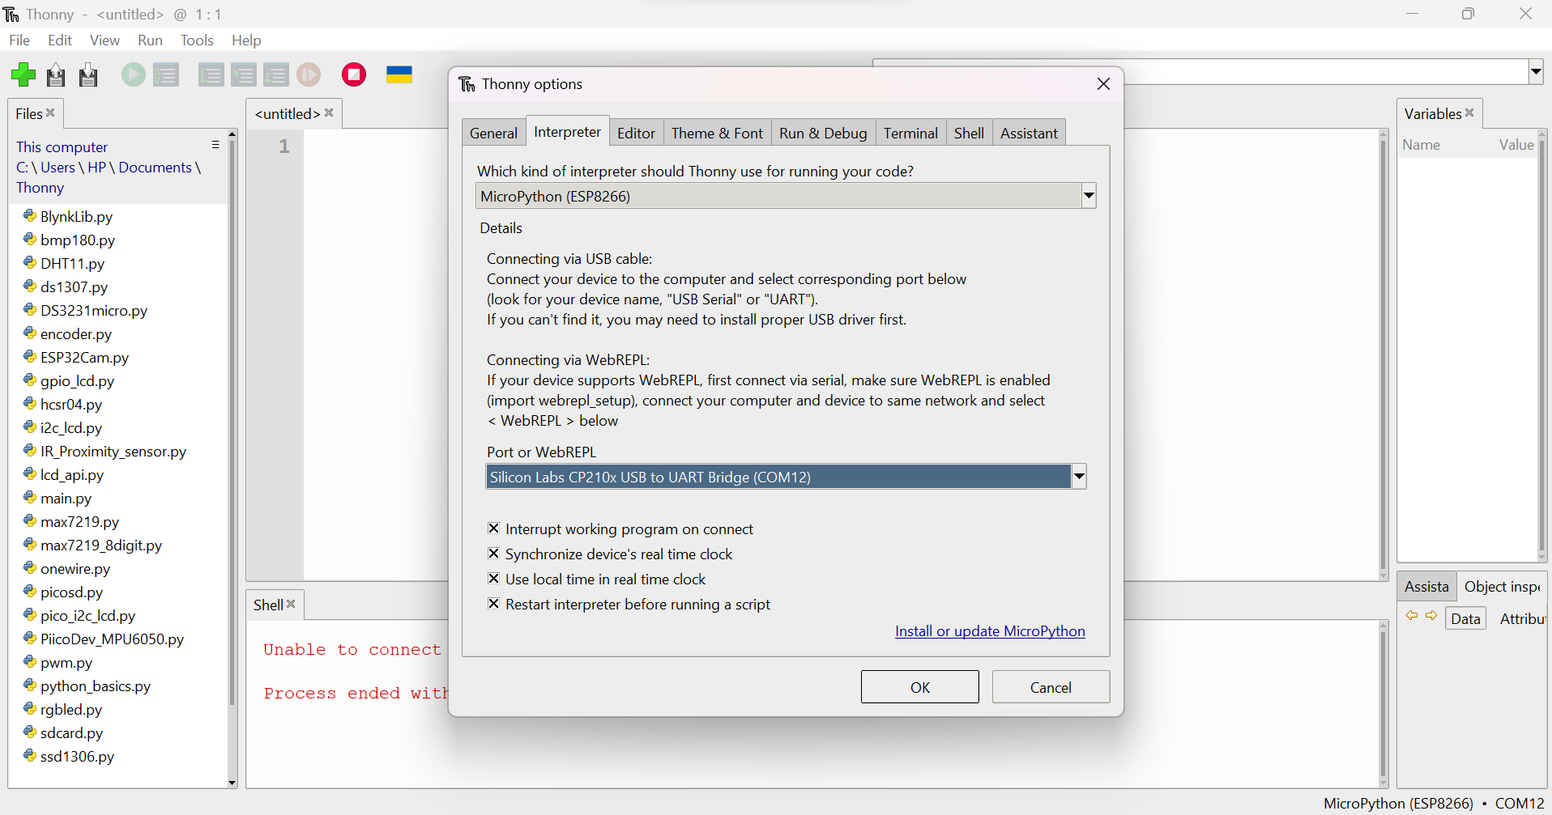
Task: Toggle Use local time in real time clock
Action: (x=493, y=579)
